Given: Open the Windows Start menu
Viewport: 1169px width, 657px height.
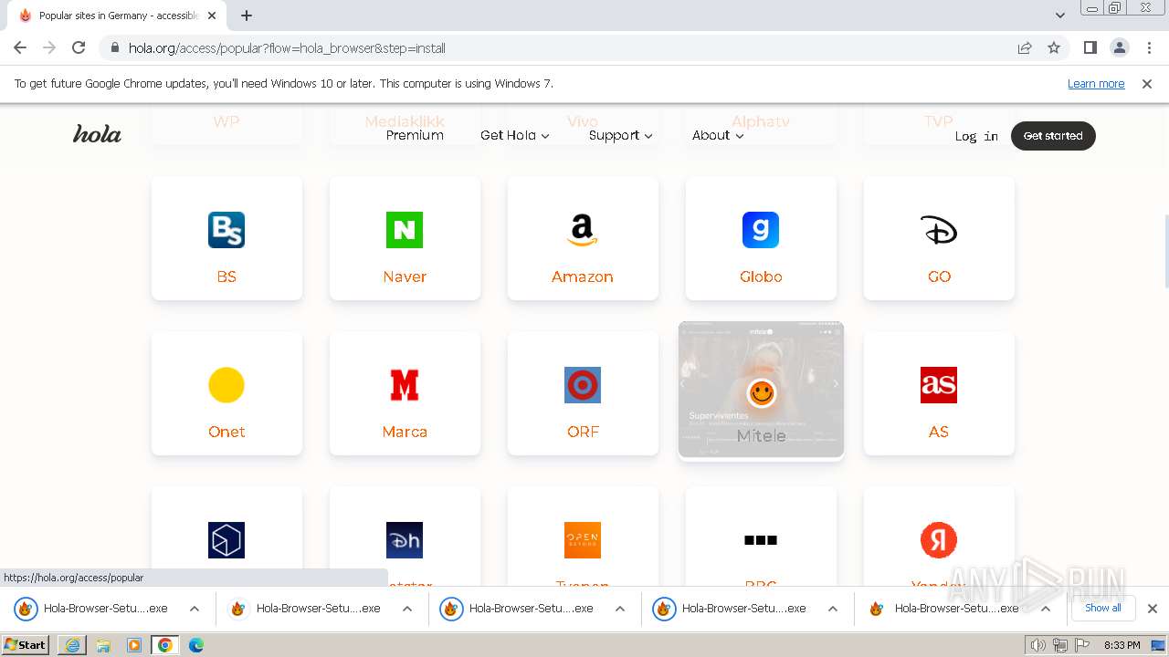Looking at the screenshot, I should tap(26, 645).
